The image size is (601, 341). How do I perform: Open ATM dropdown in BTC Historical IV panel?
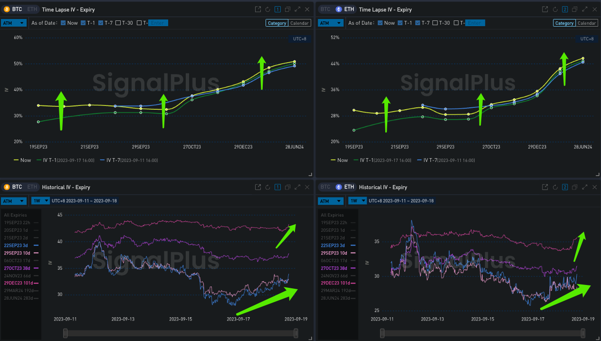click(14, 201)
